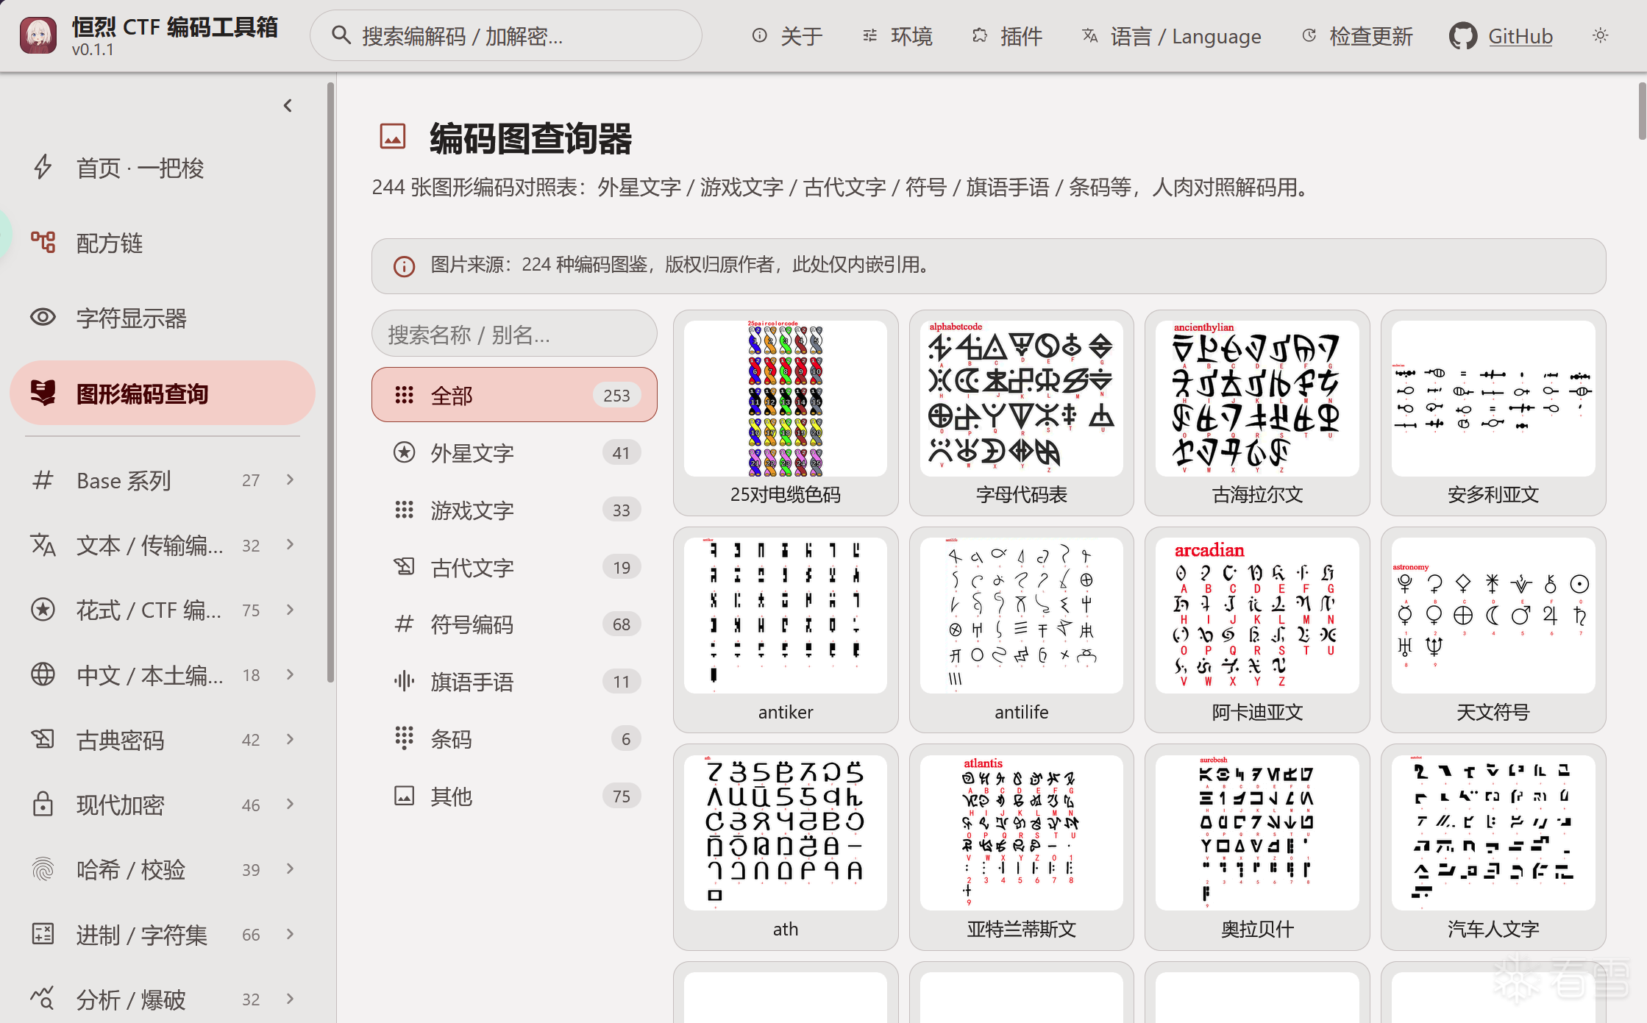
Task: Open the 亚特兰蒂斯文 thumbnail card
Action: pyautogui.click(x=1021, y=847)
